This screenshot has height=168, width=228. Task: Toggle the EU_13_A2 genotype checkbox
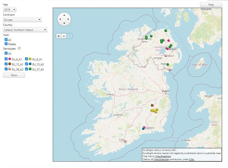[x=27, y=64]
